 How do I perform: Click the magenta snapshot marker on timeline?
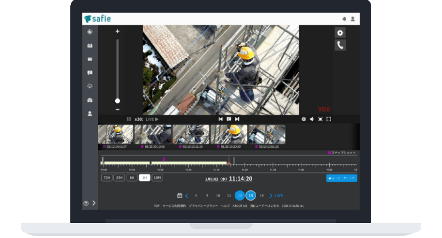click(164, 159)
